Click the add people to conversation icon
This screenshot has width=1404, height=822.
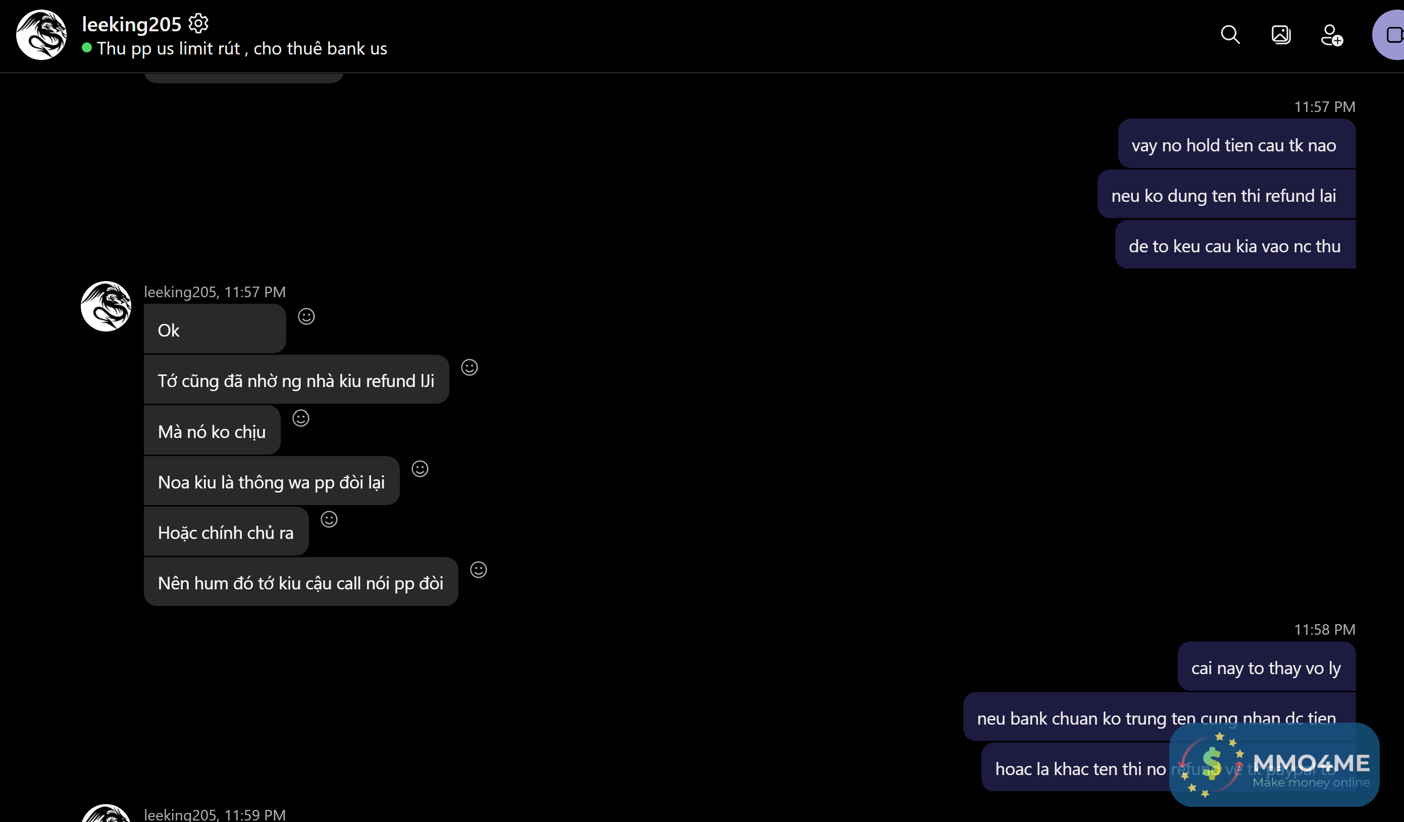point(1332,35)
